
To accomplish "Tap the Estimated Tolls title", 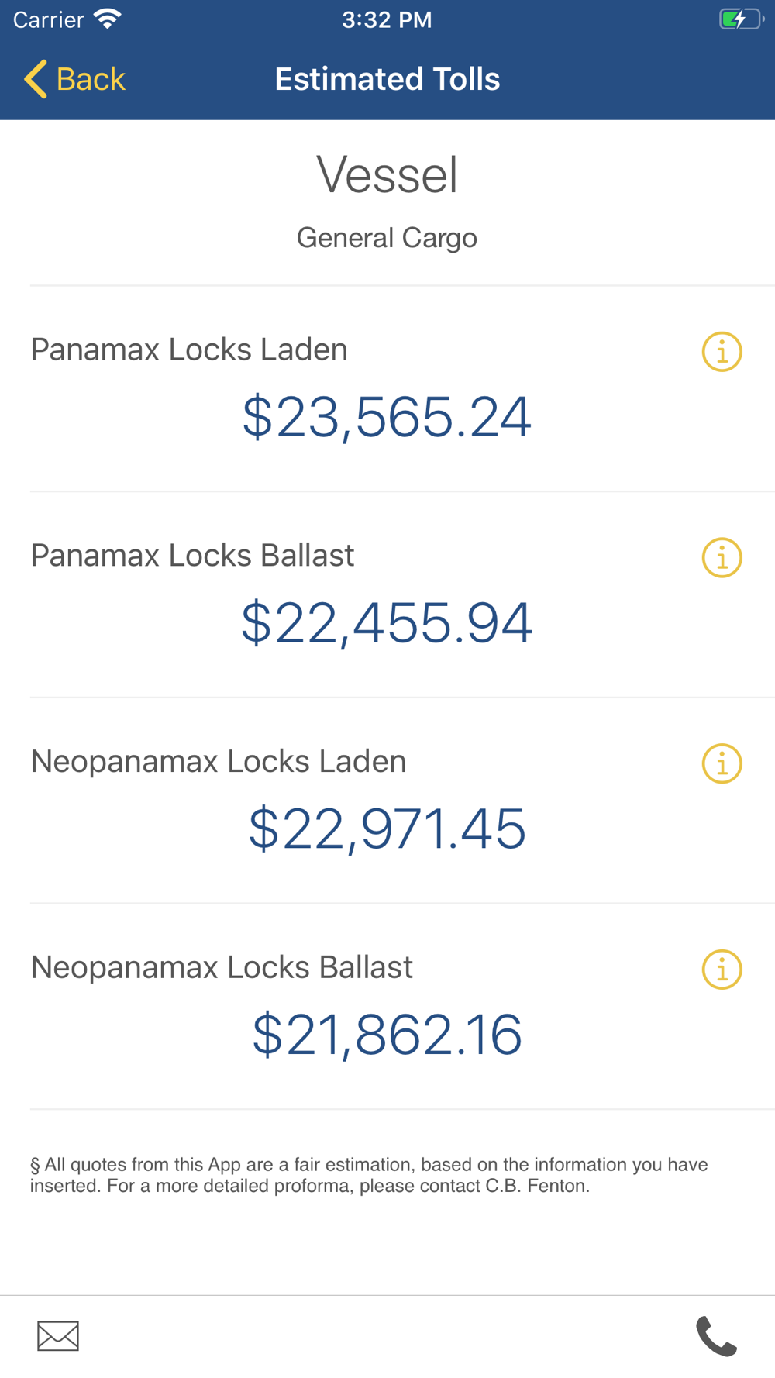I will pyautogui.click(x=387, y=79).
